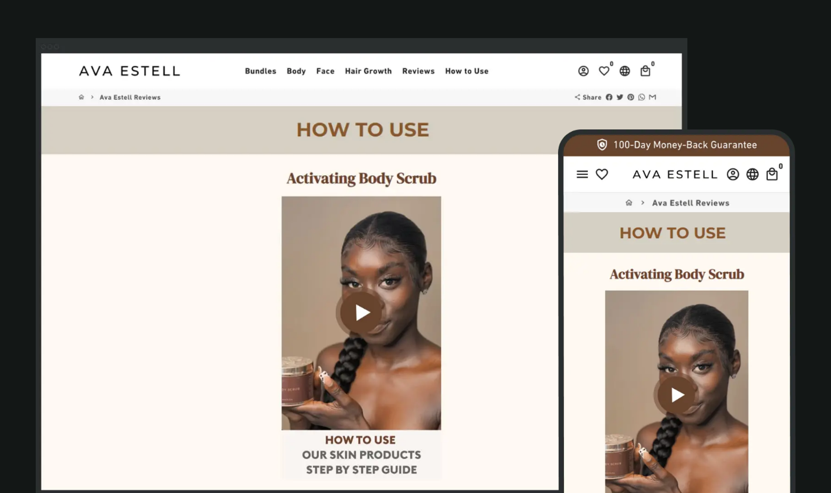Viewport: 831px width, 493px height.
Task: Share page via Twitter icon
Action: tap(620, 97)
